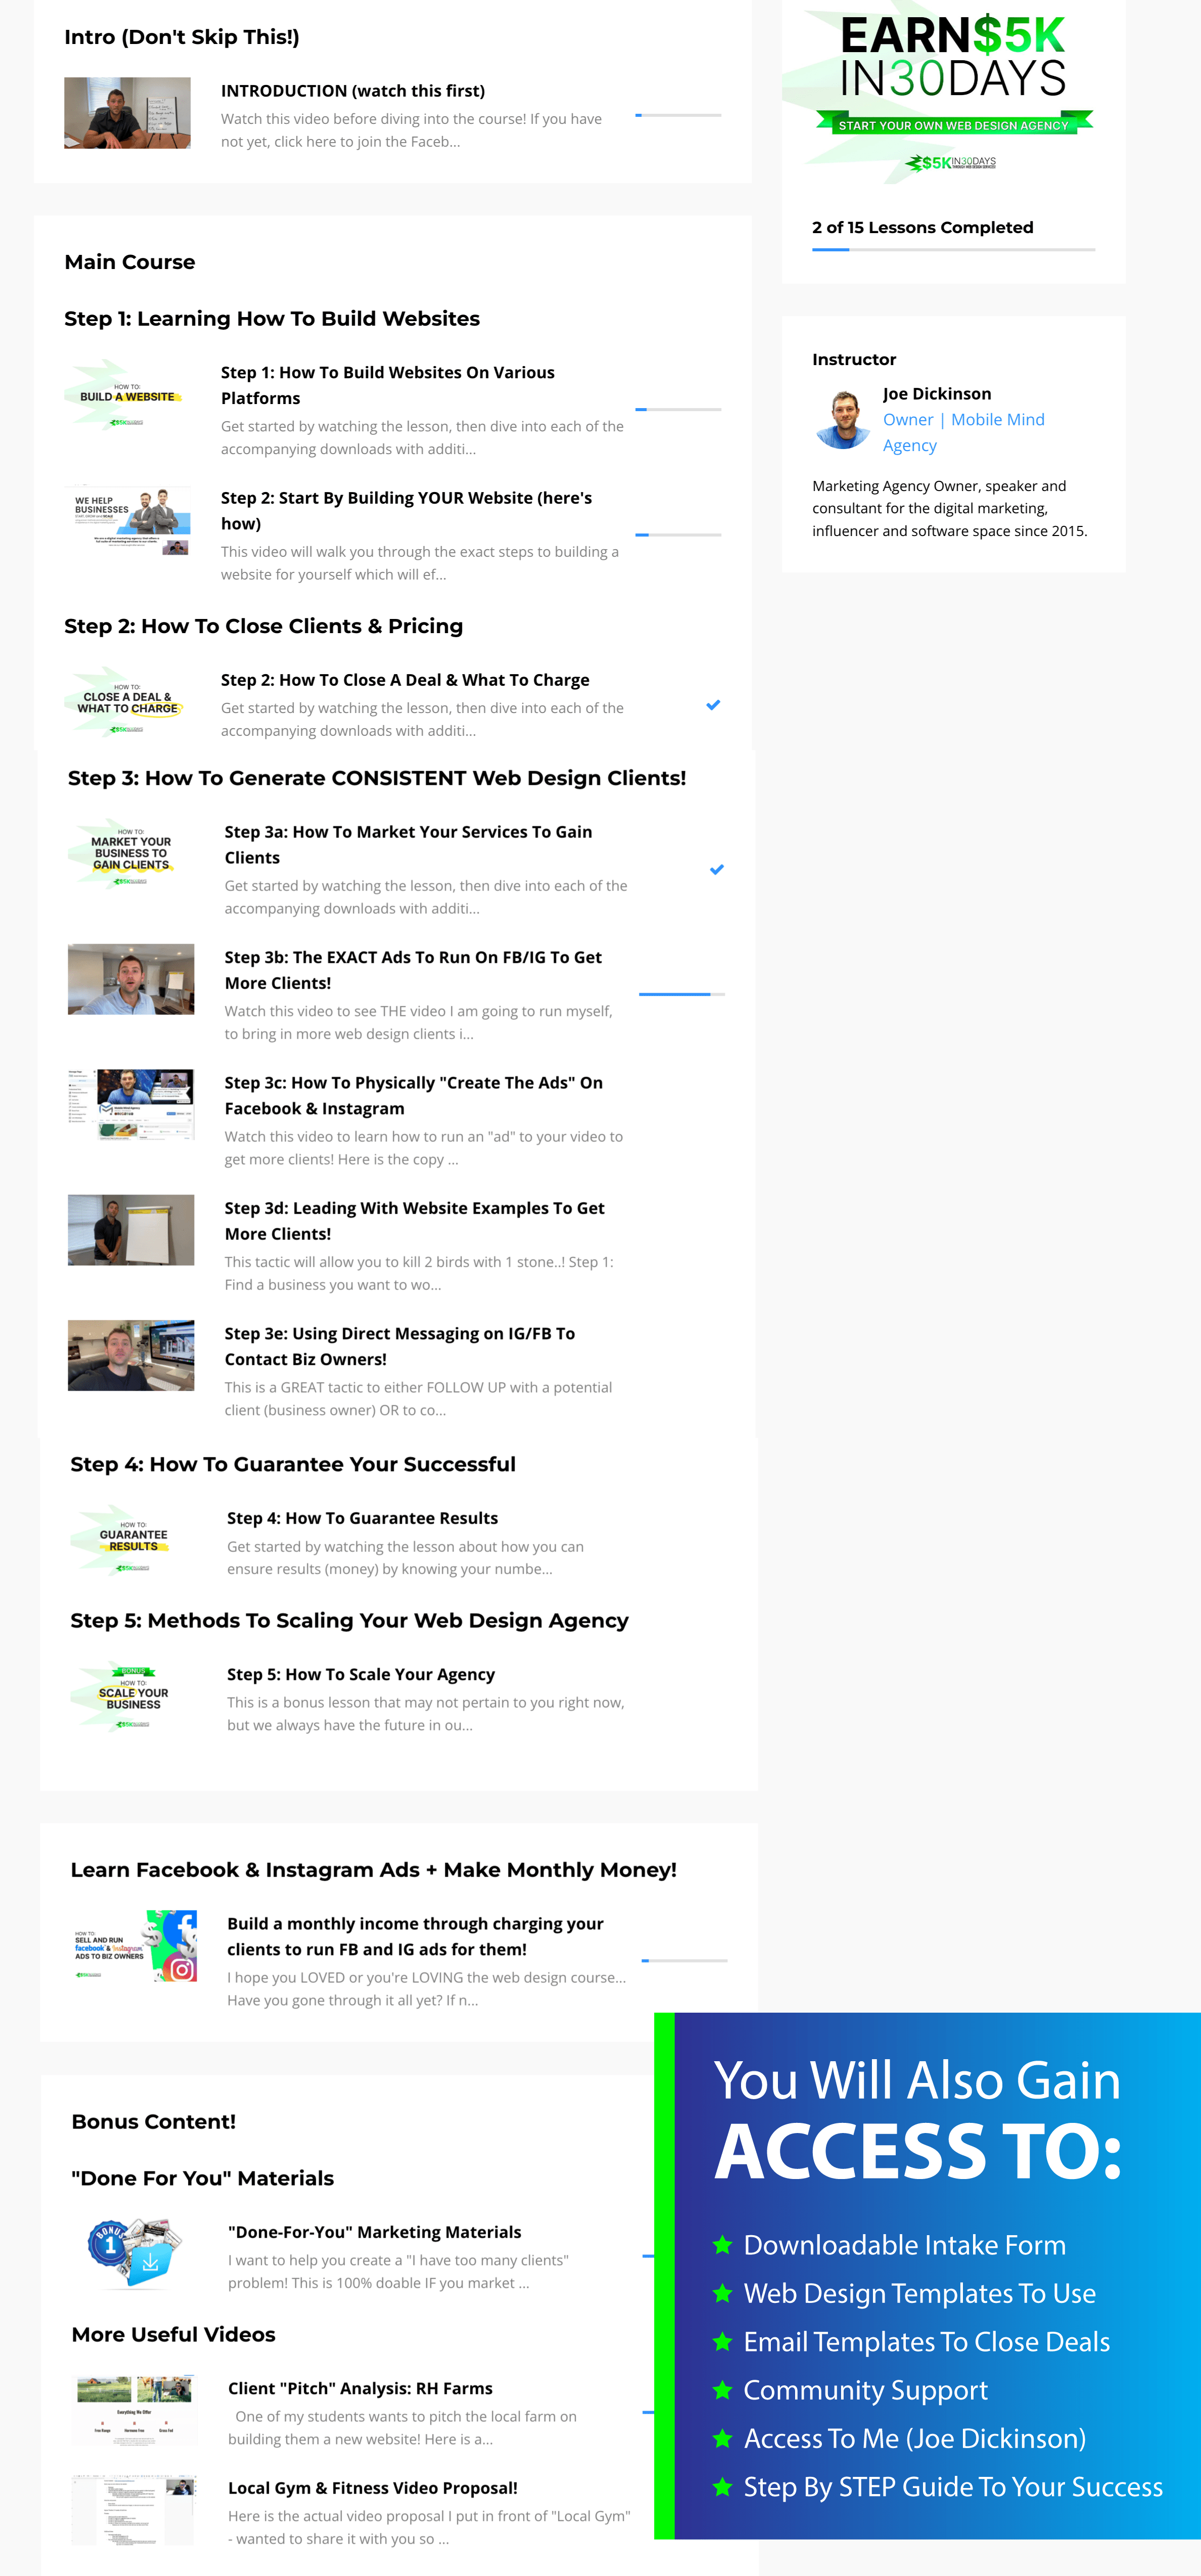Open Step 2: Start By Building YOUR Website lesson

[x=406, y=510]
